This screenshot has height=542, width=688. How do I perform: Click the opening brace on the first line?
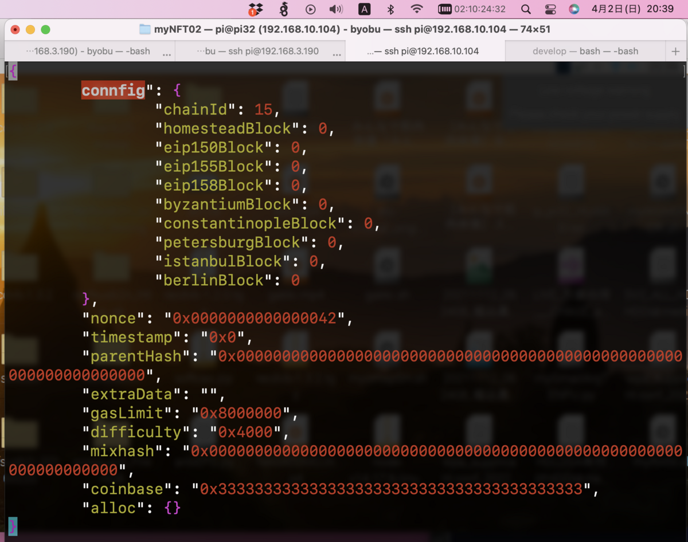pyautogui.click(x=13, y=71)
